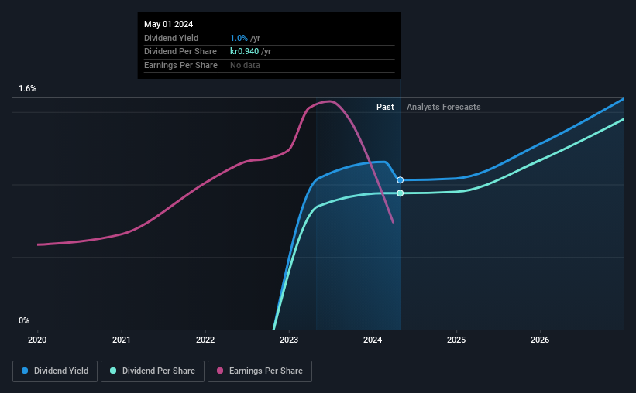The width and height of the screenshot is (636, 393).
Task: Click the 2020 x-axis label
Action: (x=37, y=340)
